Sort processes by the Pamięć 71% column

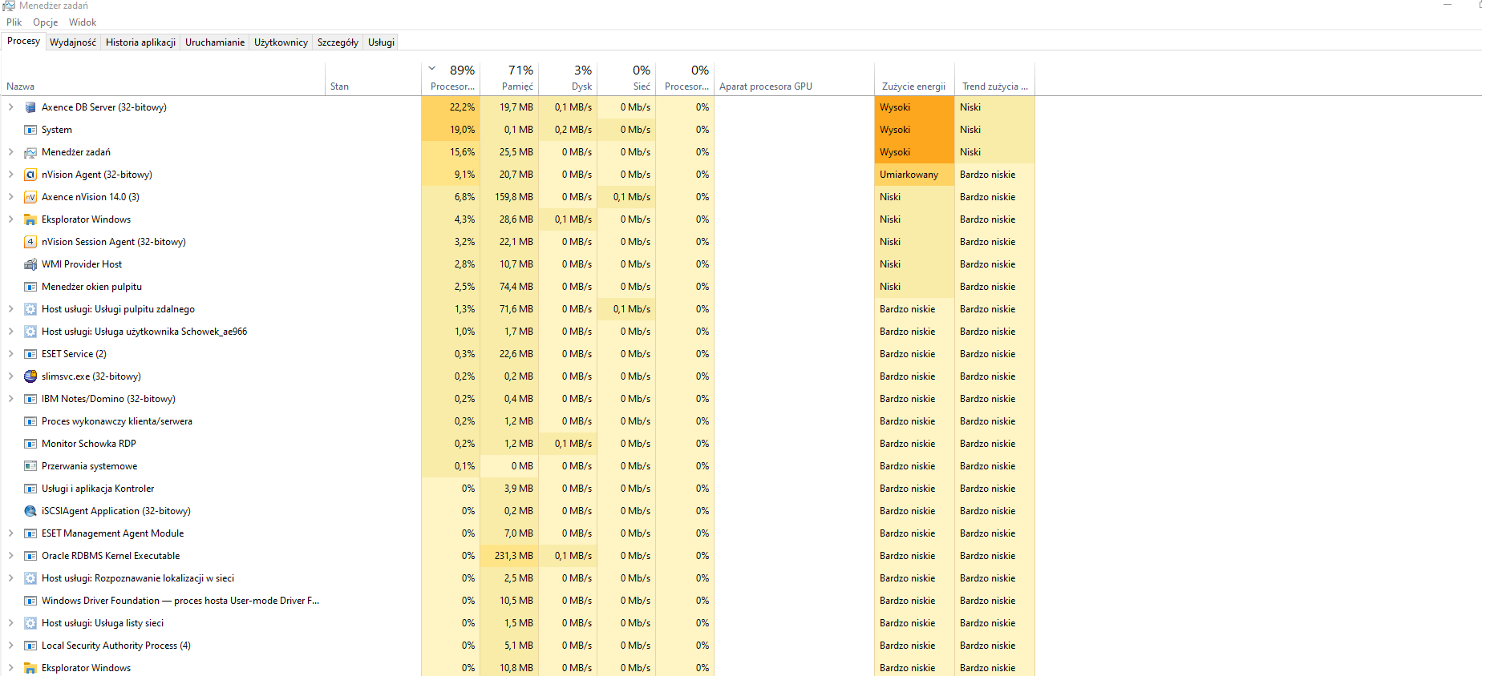coord(509,78)
